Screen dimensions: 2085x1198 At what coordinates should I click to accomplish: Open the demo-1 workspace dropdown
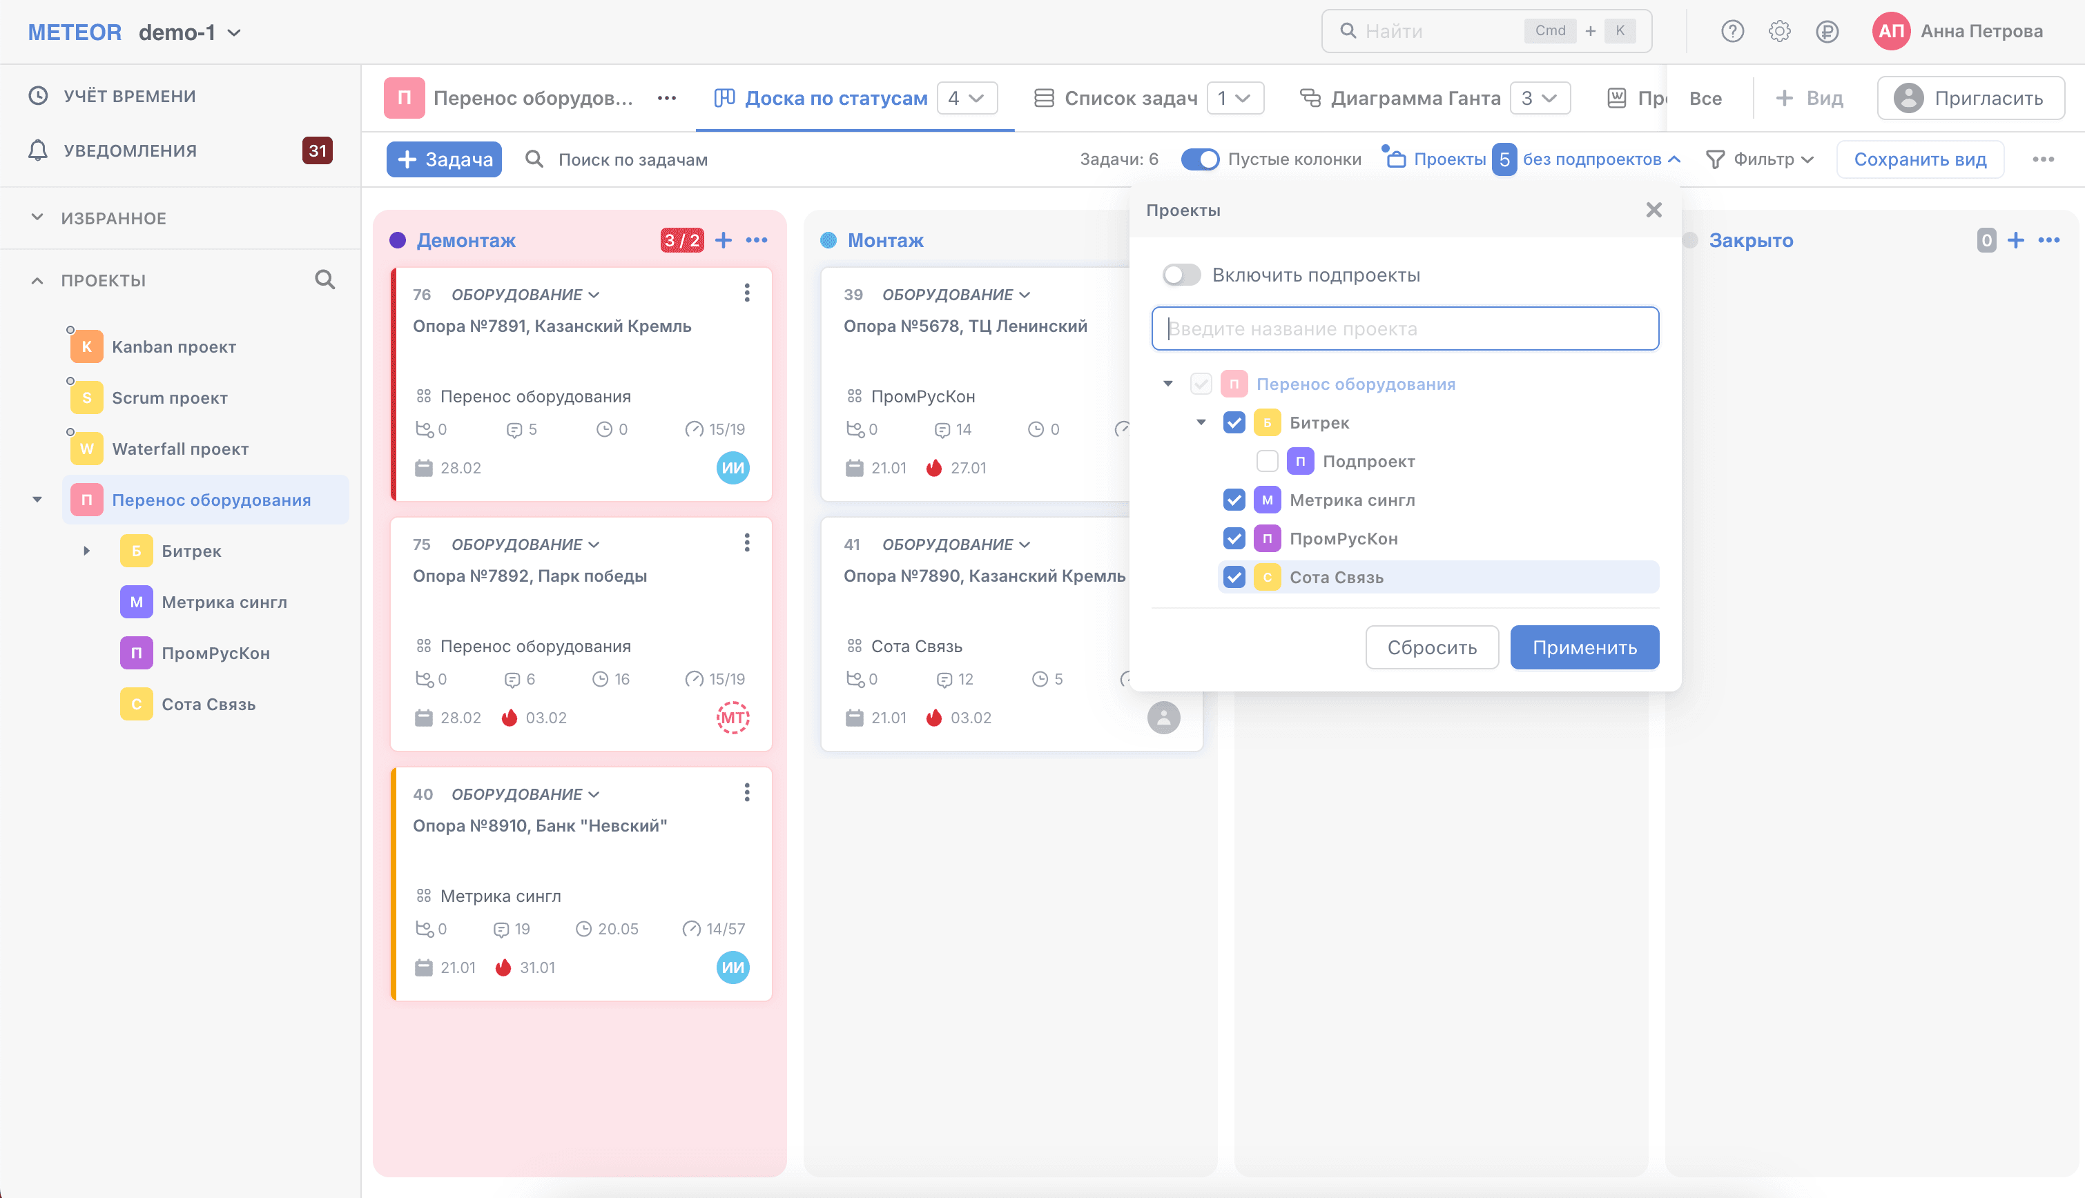[x=190, y=32]
